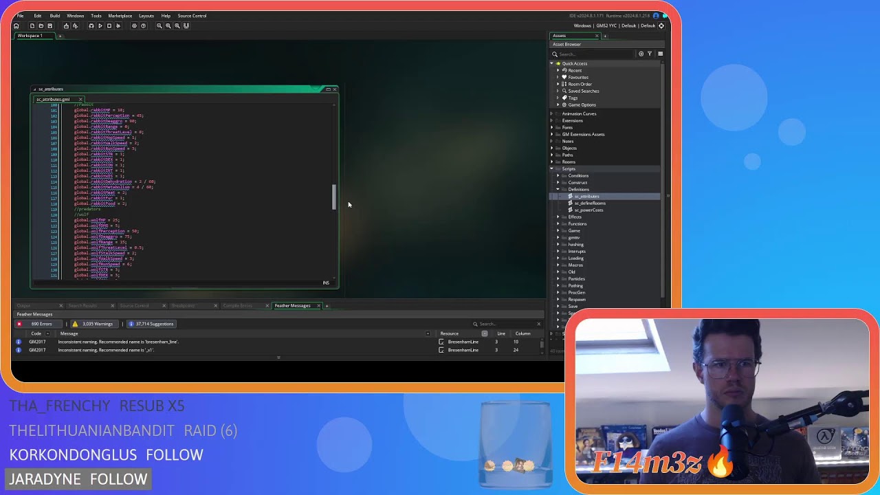
Task: Collapse the Definitions folder
Action: coord(558,189)
